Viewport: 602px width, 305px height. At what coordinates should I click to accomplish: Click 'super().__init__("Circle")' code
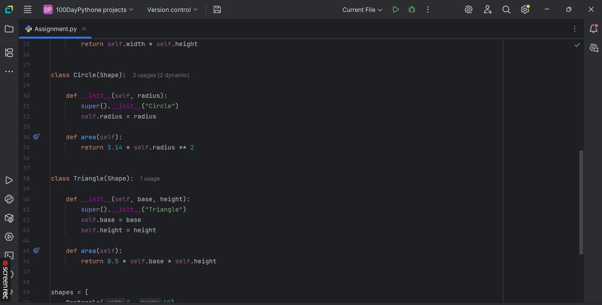click(x=130, y=106)
